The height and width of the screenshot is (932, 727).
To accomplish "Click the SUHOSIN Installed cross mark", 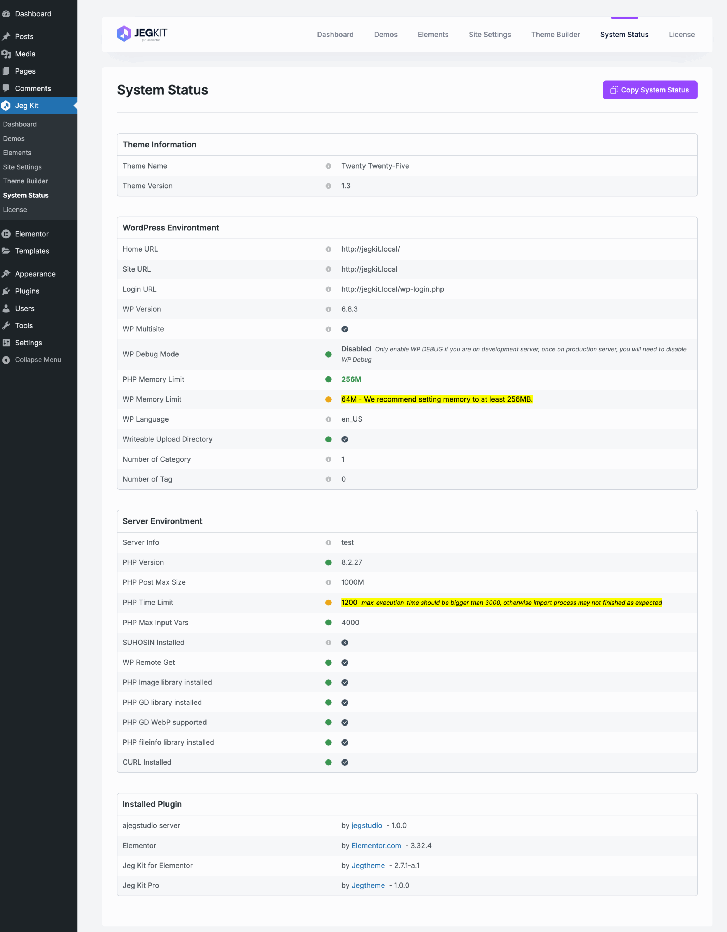I will click(x=344, y=643).
